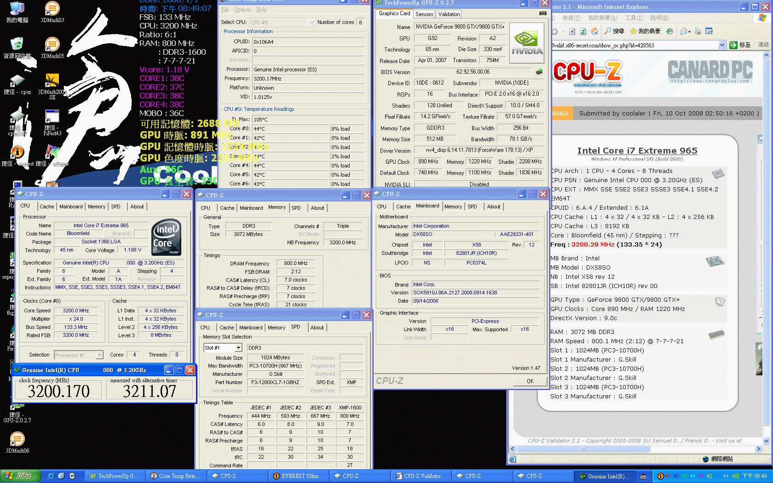Viewport: 773px width, 483px height.
Task: Click the IE Edit page toolbar icon
Action: (709, 31)
